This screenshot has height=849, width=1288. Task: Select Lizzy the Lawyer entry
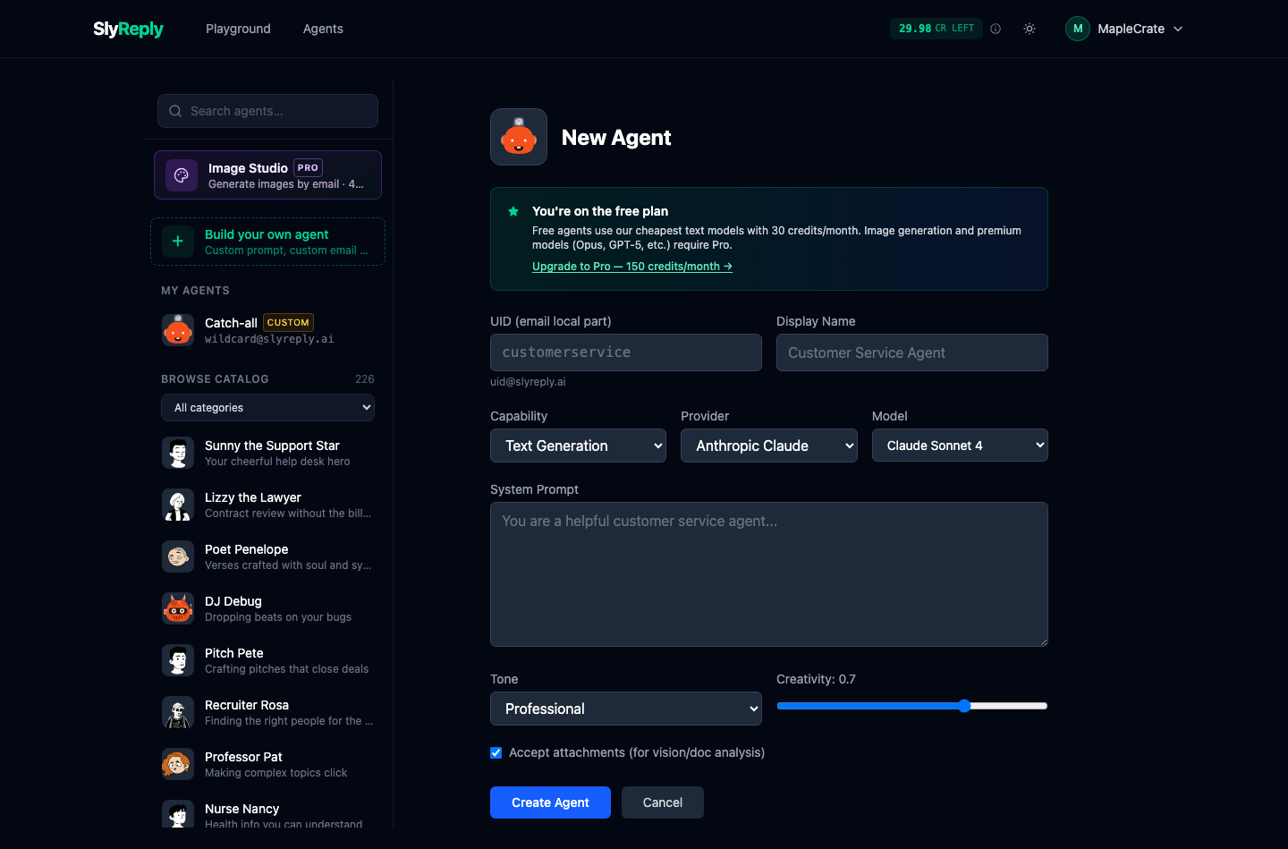point(267,505)
